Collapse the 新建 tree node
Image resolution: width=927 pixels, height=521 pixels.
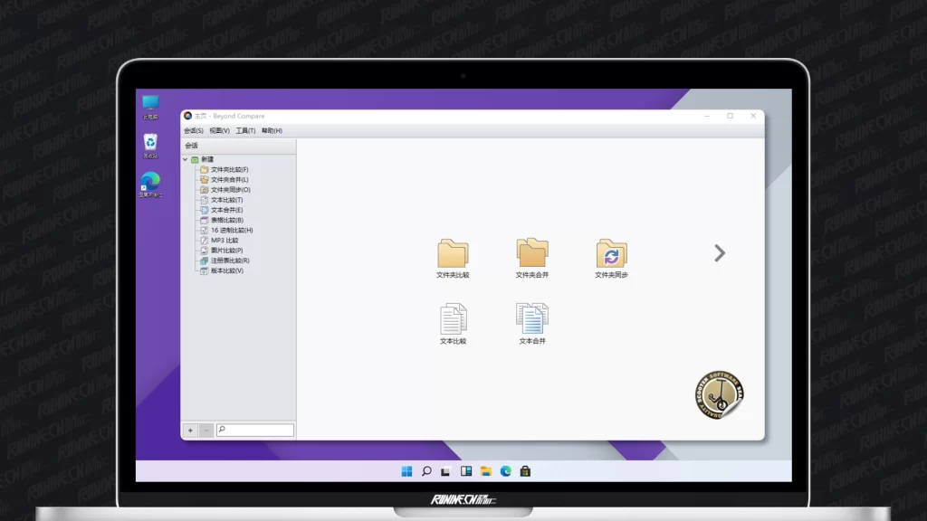186,159
